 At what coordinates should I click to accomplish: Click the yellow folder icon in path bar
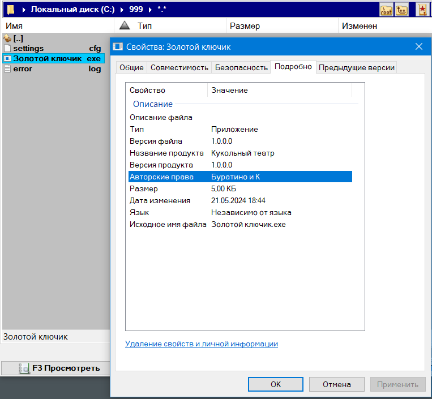[10, 10]
